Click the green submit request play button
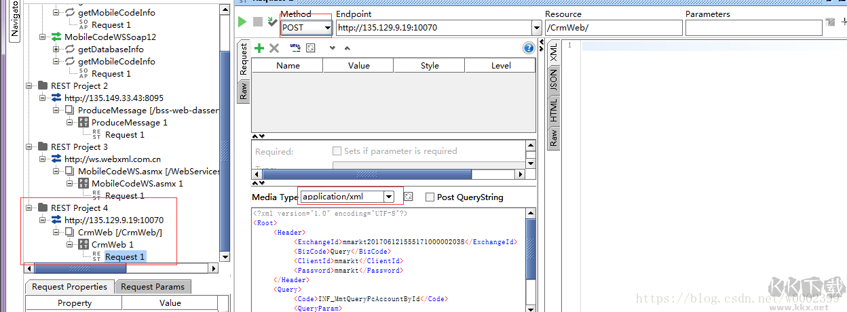Screen dimensions: 847x312 coord(242,22)
